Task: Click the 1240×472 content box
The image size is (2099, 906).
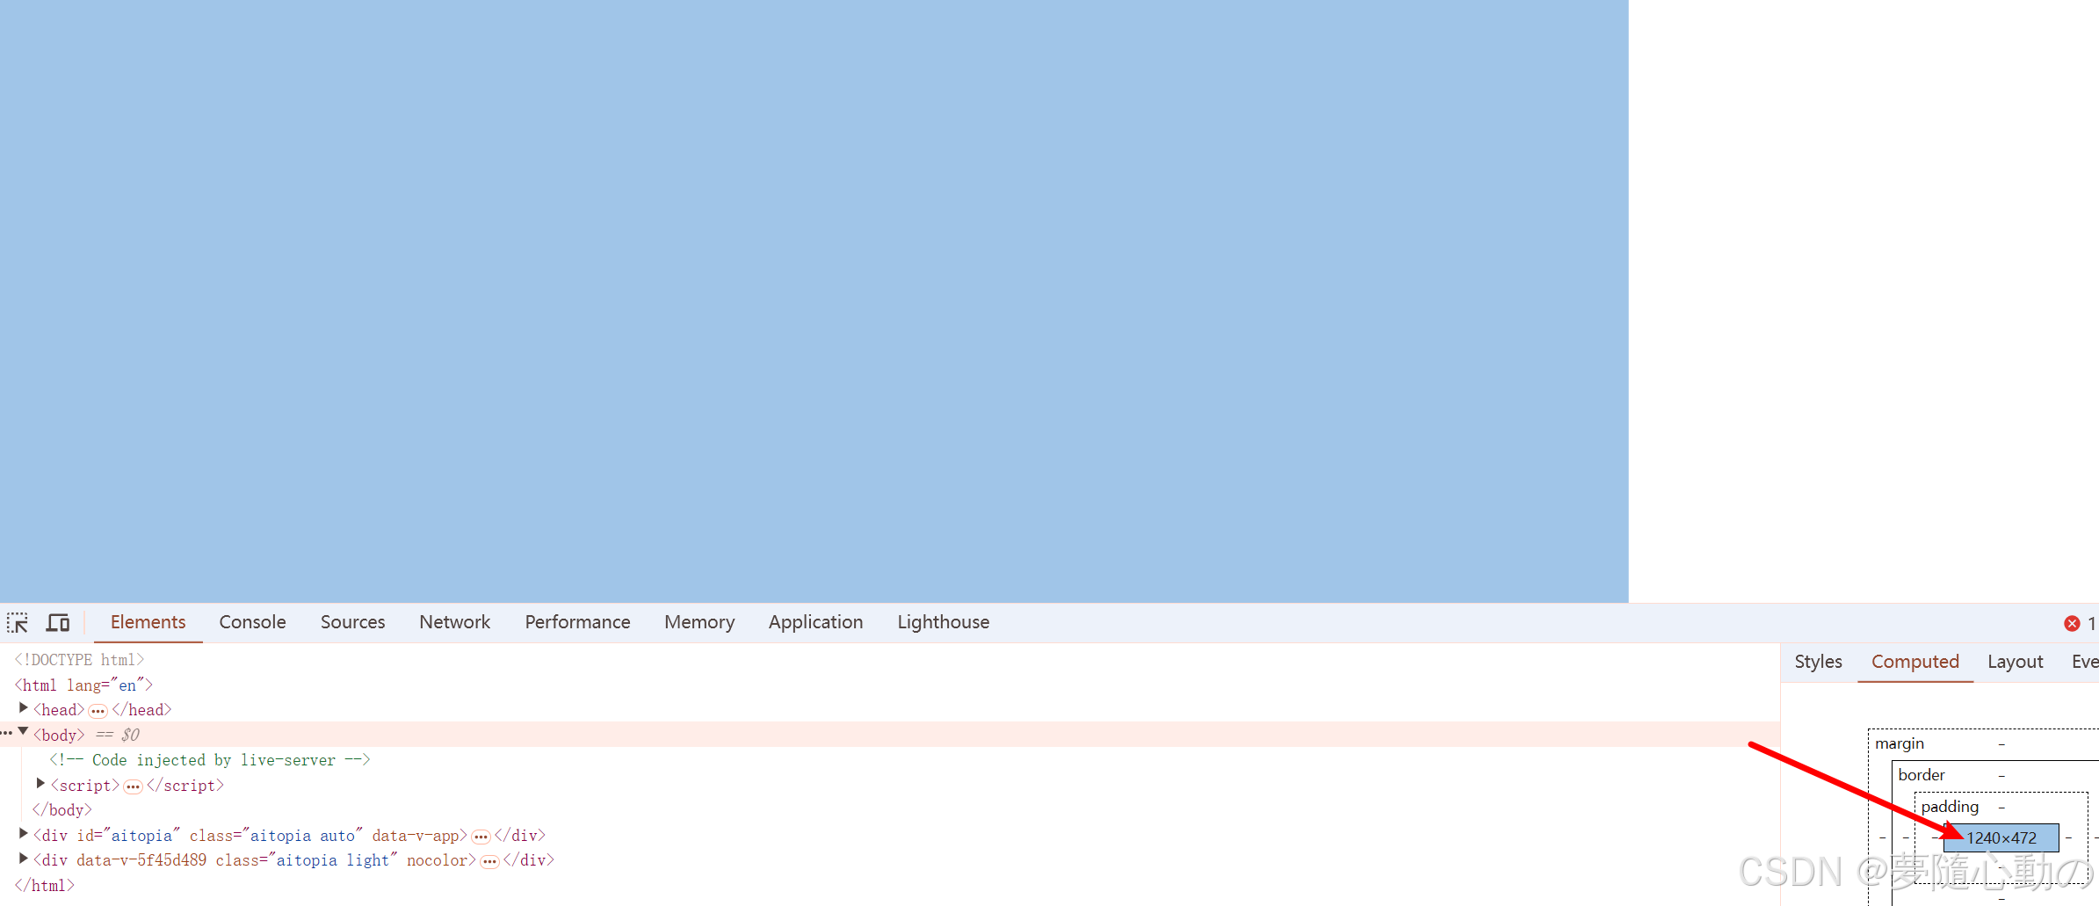Action: tap(2001, 837)
